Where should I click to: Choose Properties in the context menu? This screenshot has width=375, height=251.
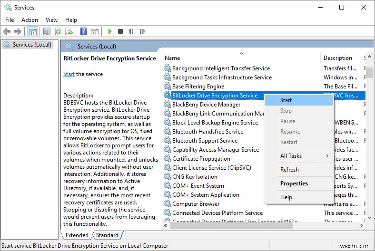[299, 183]
